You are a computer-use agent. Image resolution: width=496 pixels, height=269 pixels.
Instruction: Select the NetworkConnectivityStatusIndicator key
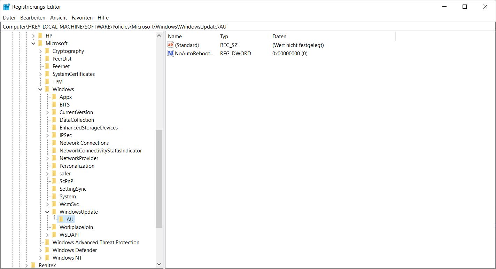(x=101, y=150)
